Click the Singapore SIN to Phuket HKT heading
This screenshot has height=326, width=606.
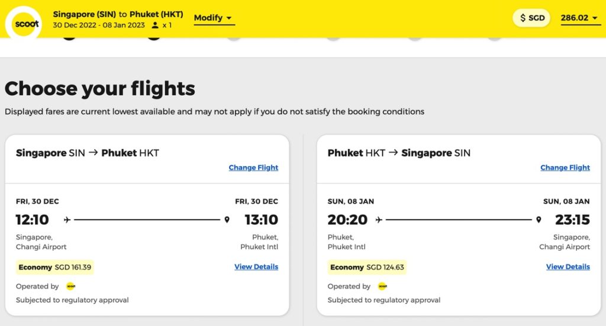[x=88, y=153]
